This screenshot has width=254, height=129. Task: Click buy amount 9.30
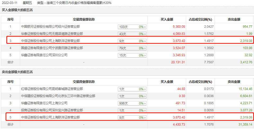(182, 96)
